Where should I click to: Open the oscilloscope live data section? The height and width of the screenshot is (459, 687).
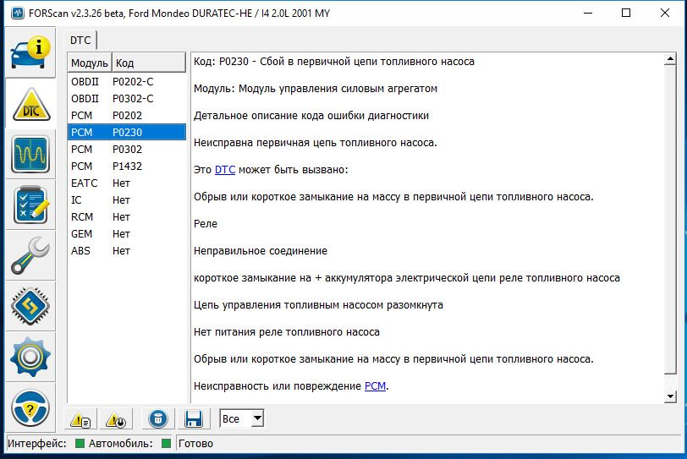[30, 155]
